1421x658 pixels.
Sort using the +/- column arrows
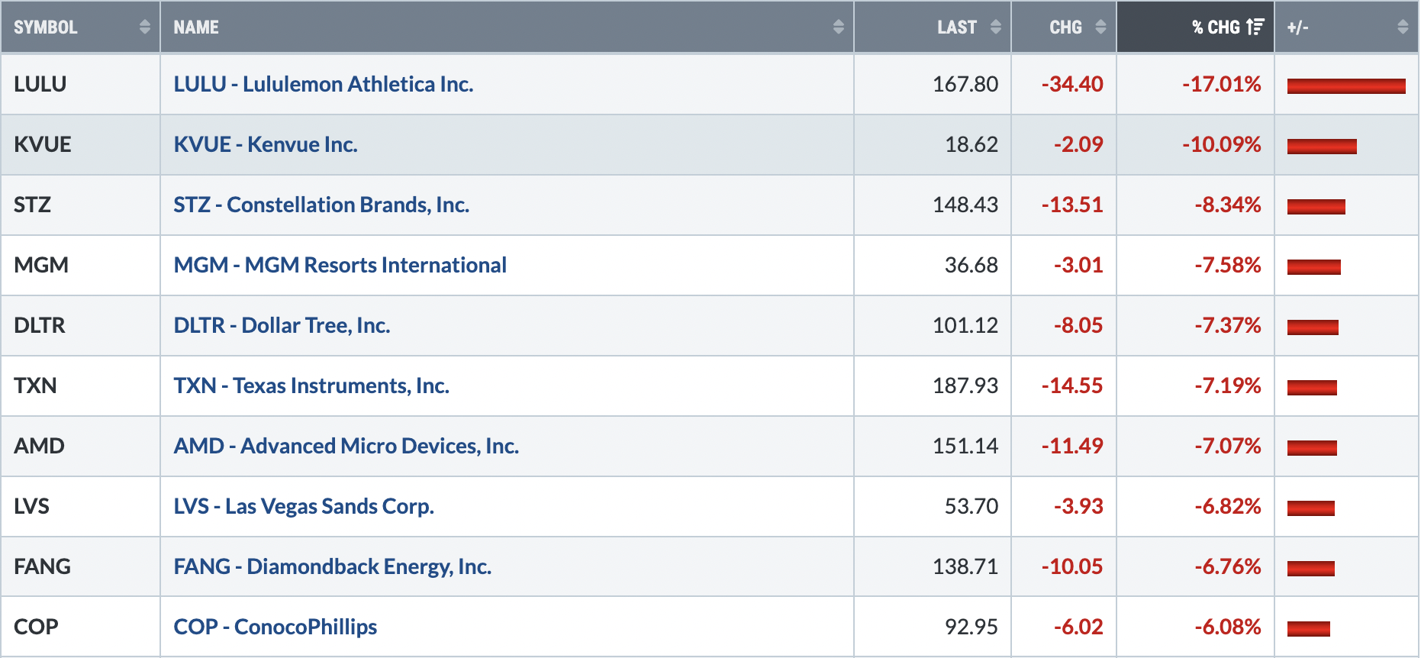click(x=1403, y=27)
